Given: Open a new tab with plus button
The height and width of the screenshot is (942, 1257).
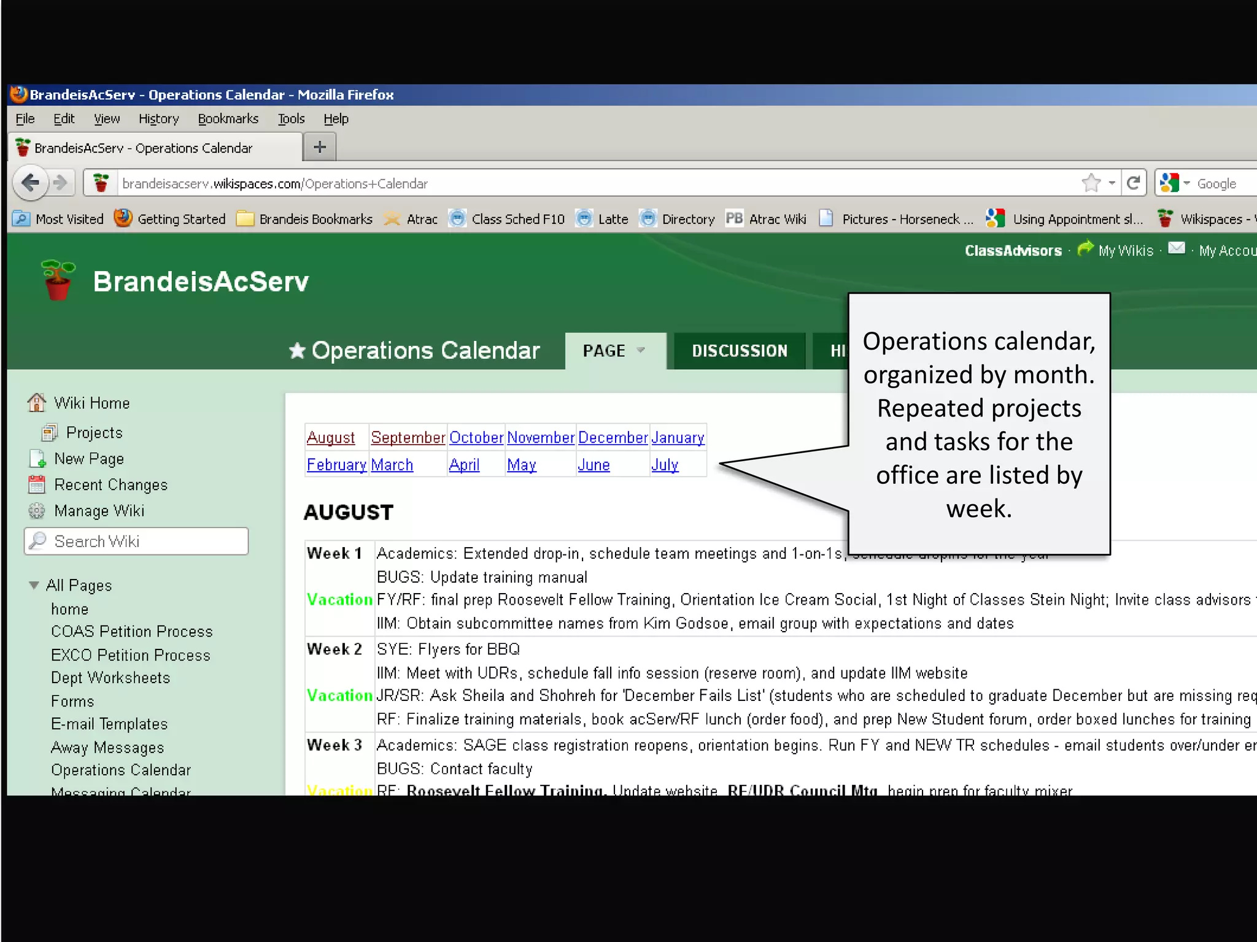Looking at the screenshot, I should click(x=320, y=147).
